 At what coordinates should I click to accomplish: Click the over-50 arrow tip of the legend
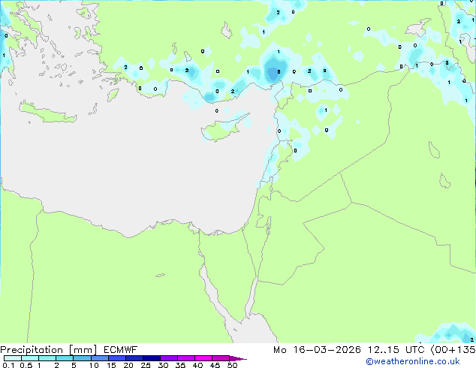click(x=238, y=358)
